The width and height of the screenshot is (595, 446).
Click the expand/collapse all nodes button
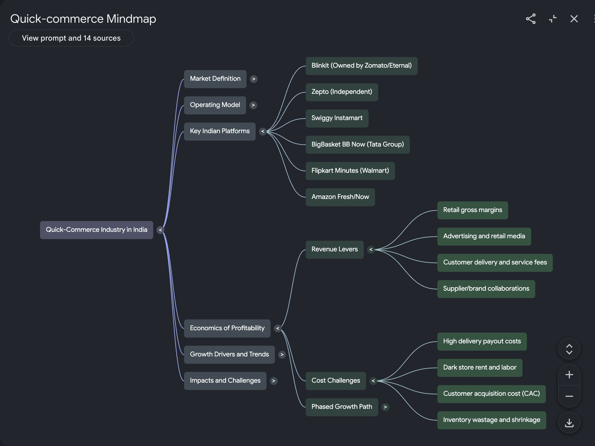(569, 349)
